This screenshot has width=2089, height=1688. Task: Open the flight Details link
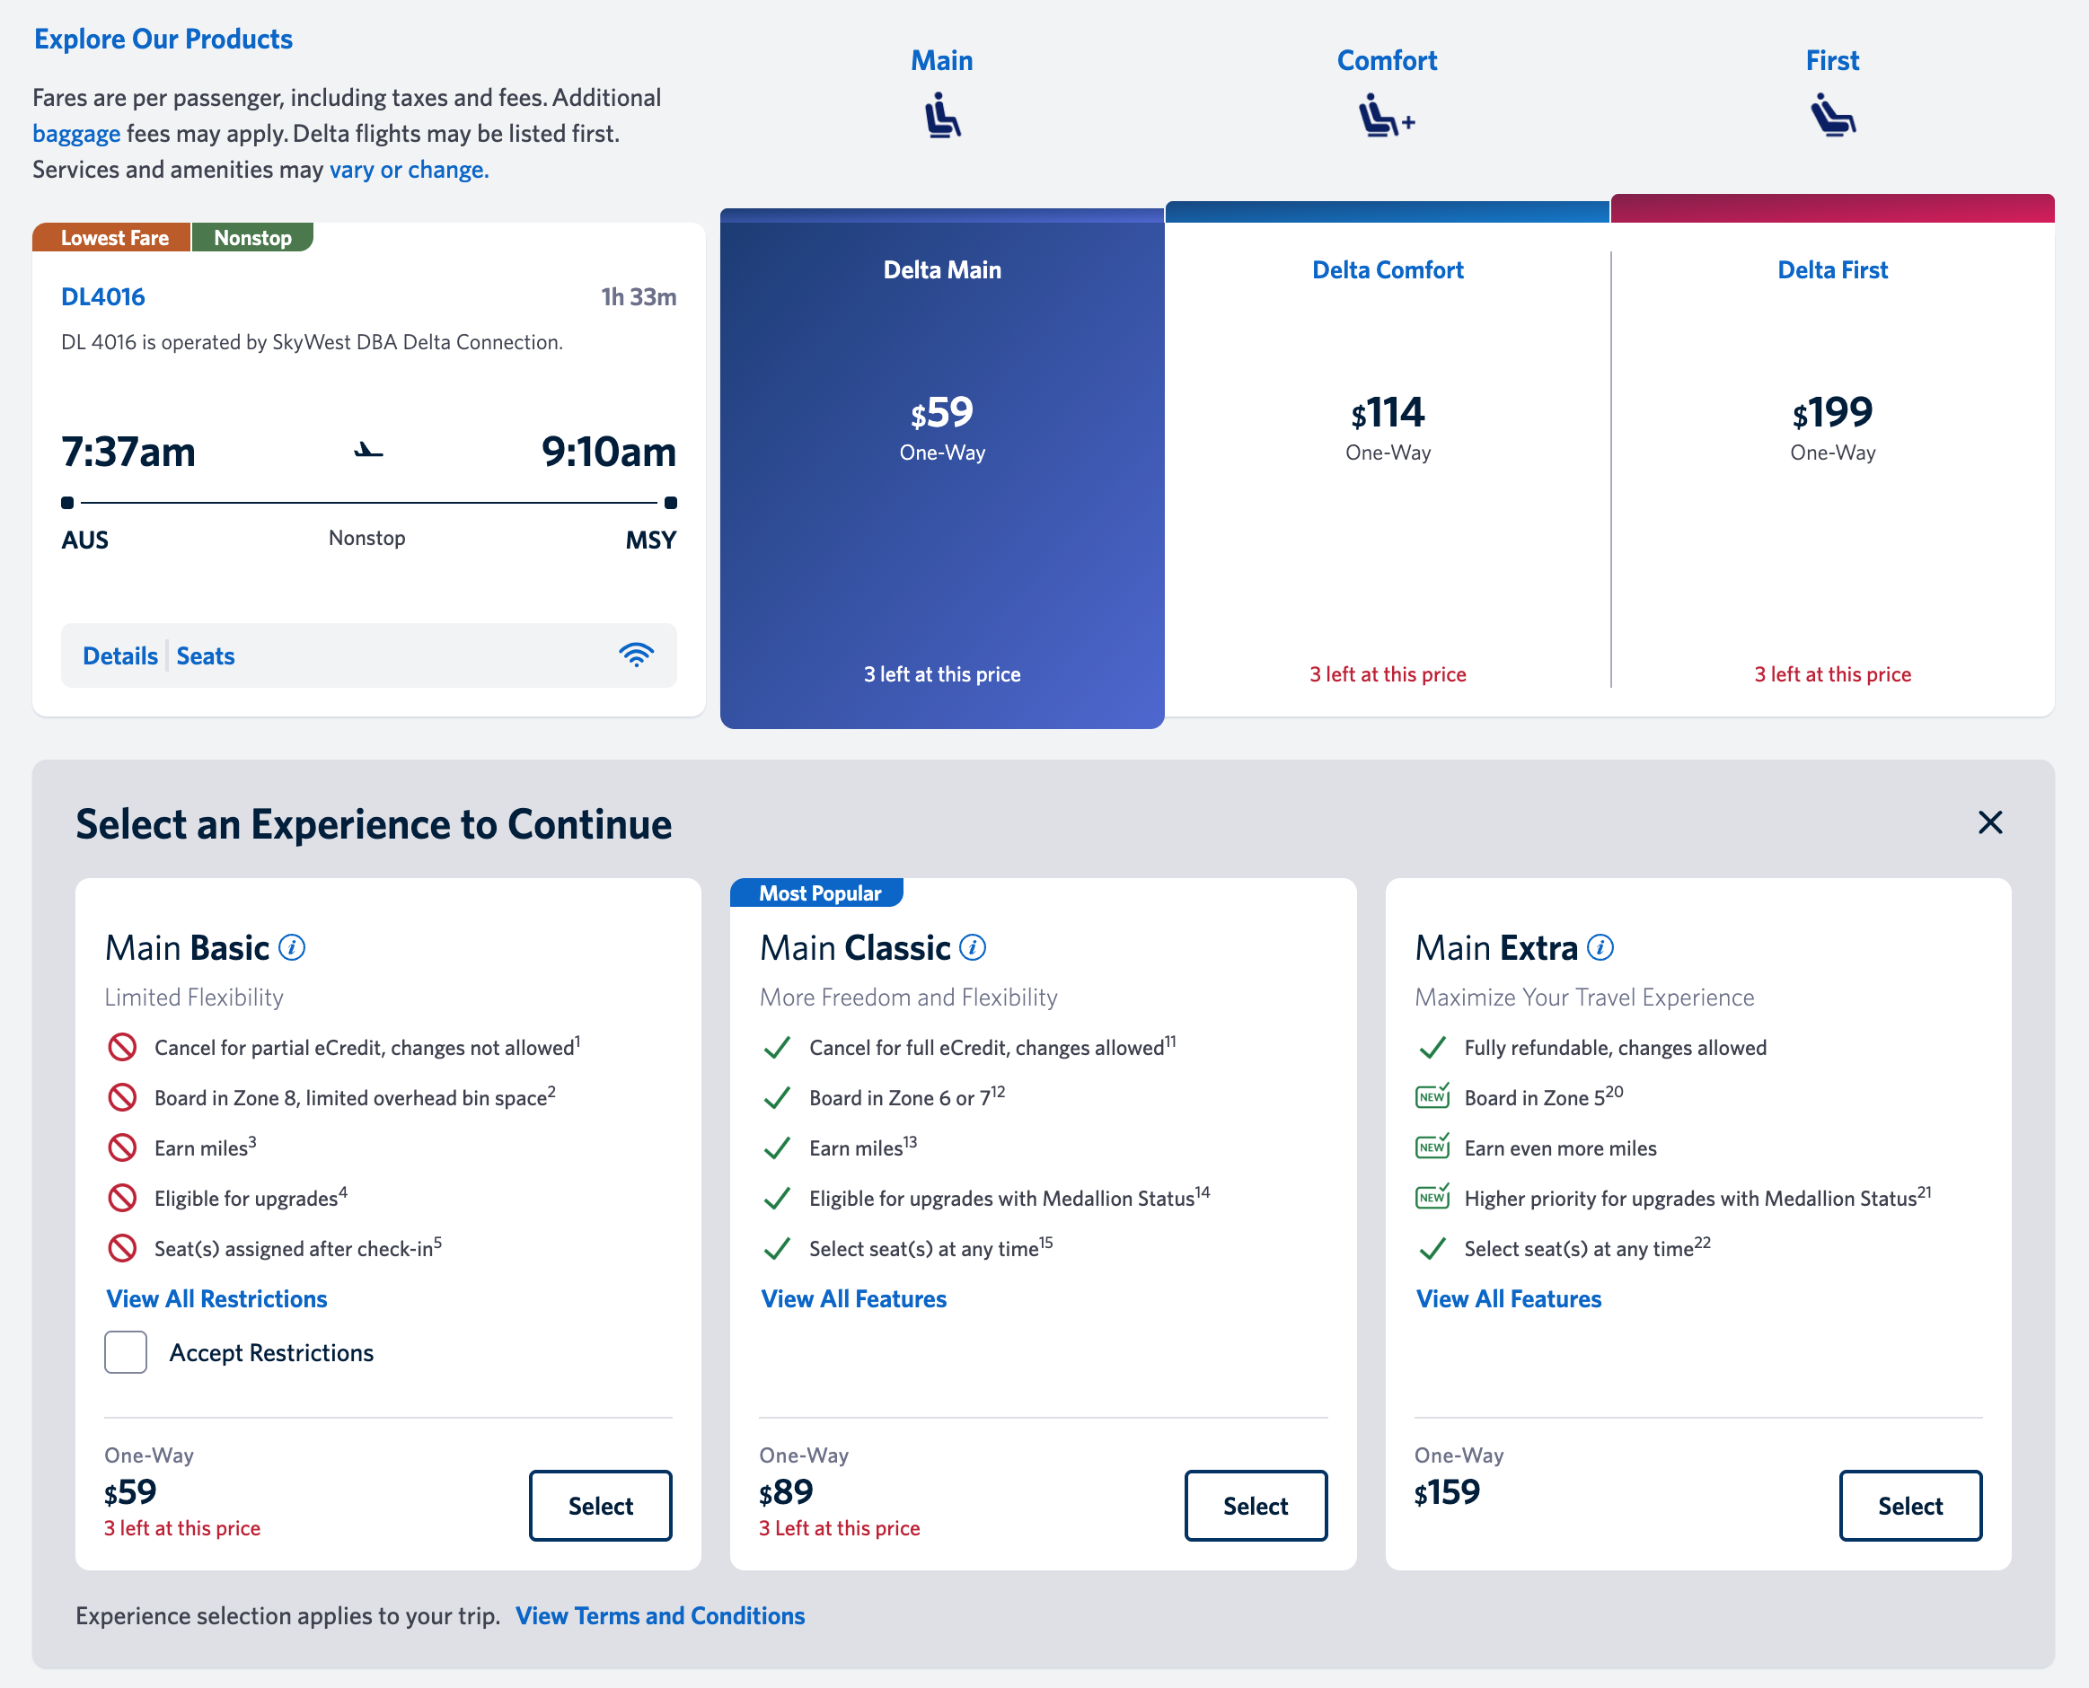119,656
